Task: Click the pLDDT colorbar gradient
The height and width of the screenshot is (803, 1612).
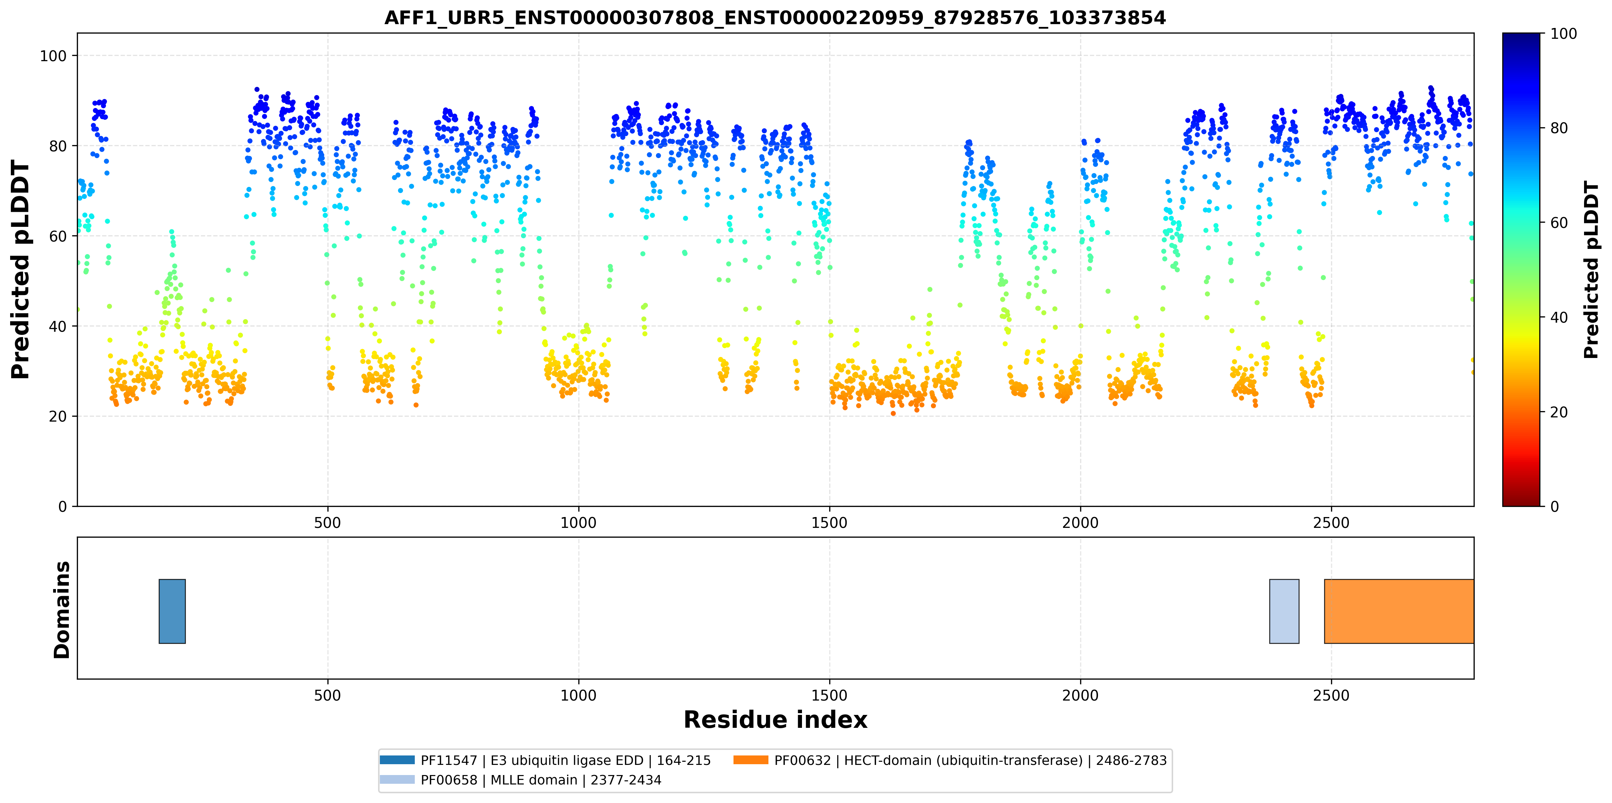Action: pyautogui.click(x=1521, y=269)
